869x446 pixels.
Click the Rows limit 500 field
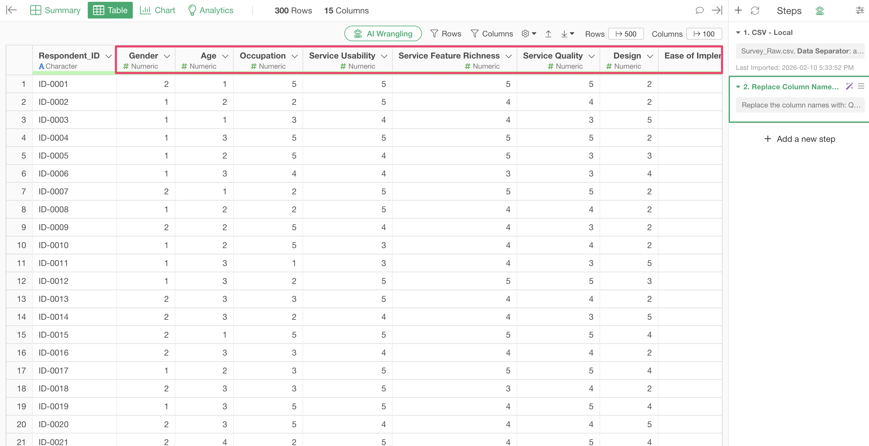[x=626, y=34]
